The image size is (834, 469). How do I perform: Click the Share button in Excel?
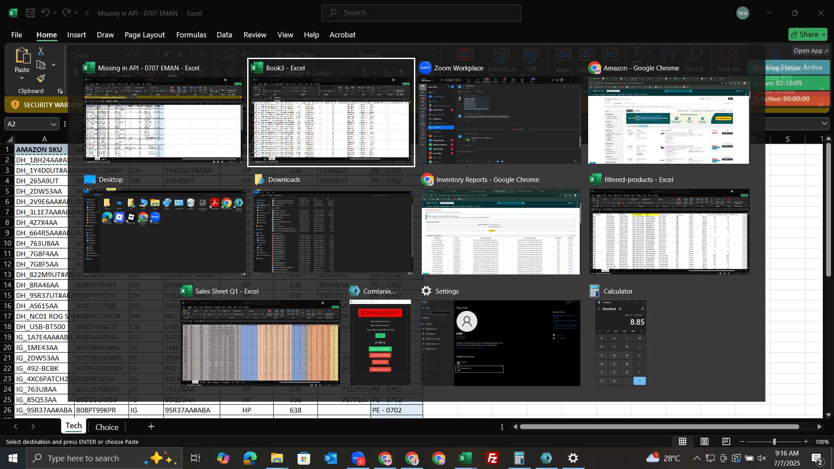pyautogui.click(x=808, y=34)
